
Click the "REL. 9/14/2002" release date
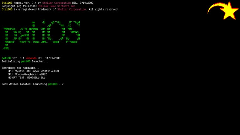click(x=83, y=3)
